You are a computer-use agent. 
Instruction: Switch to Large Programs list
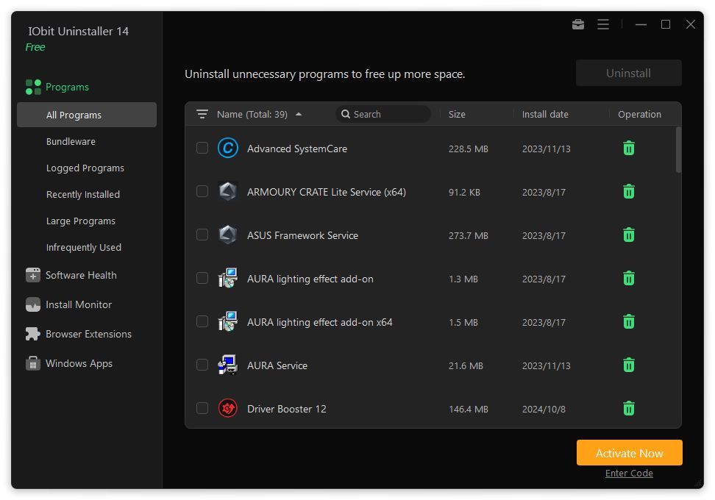[x=80, y=221]
